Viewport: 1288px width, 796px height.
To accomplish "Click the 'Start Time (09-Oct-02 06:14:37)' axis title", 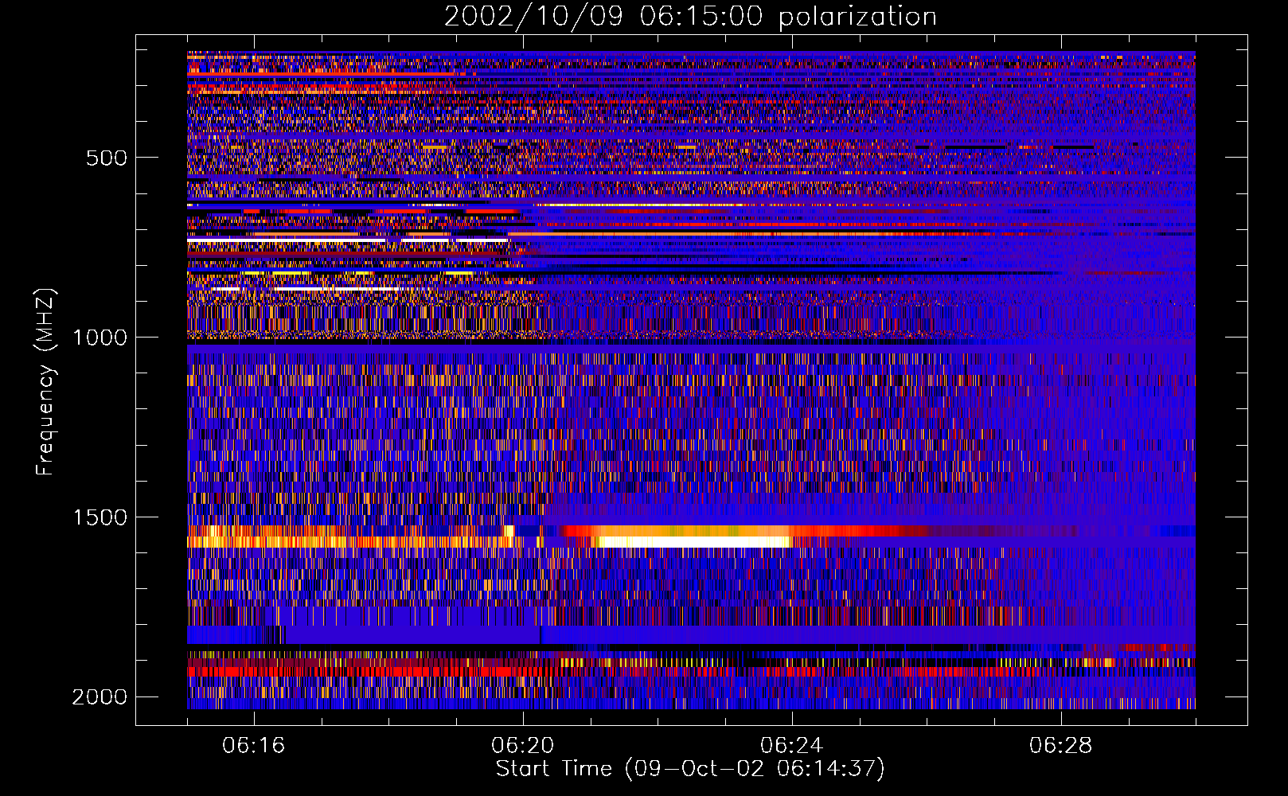I will [690, 769].
